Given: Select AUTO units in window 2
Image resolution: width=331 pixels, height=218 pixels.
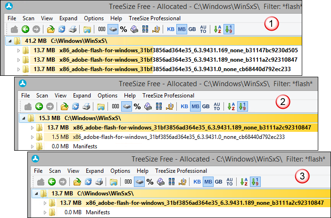Looking at the screenshot, I should click(217, 106).
